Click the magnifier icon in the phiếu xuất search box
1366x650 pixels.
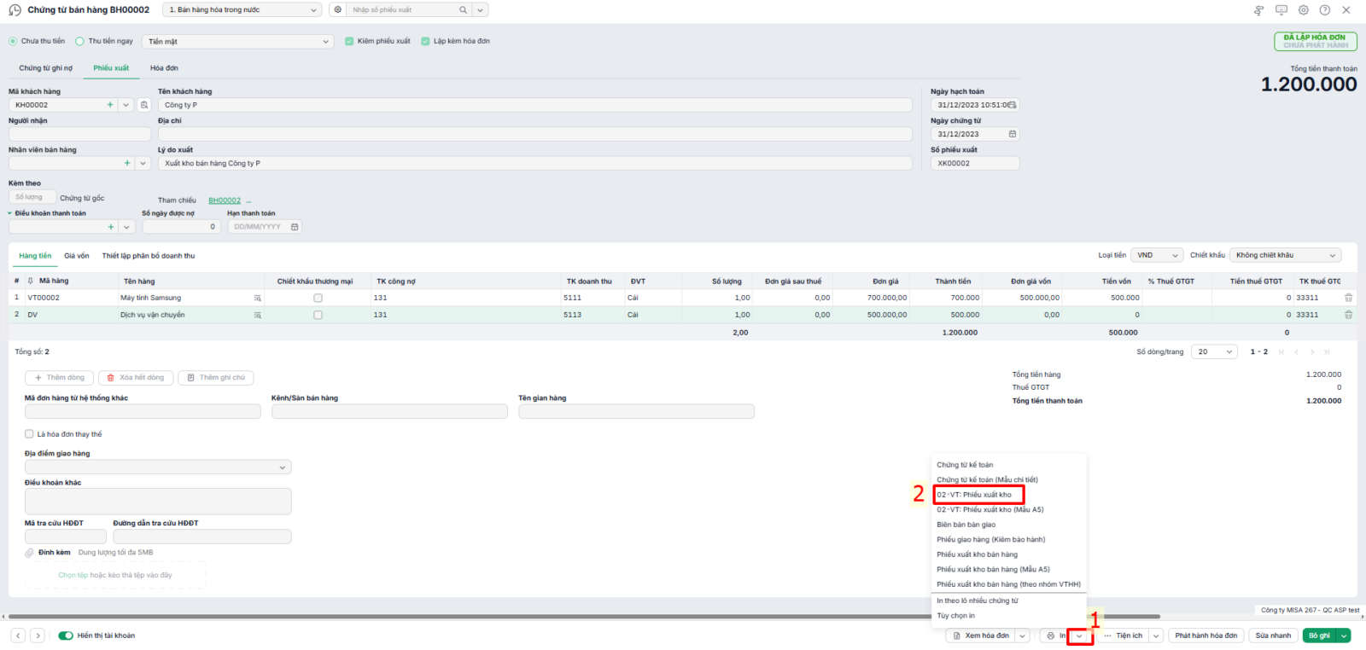464,10
